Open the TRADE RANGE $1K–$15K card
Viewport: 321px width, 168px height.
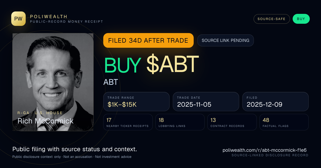pos(136,102)
